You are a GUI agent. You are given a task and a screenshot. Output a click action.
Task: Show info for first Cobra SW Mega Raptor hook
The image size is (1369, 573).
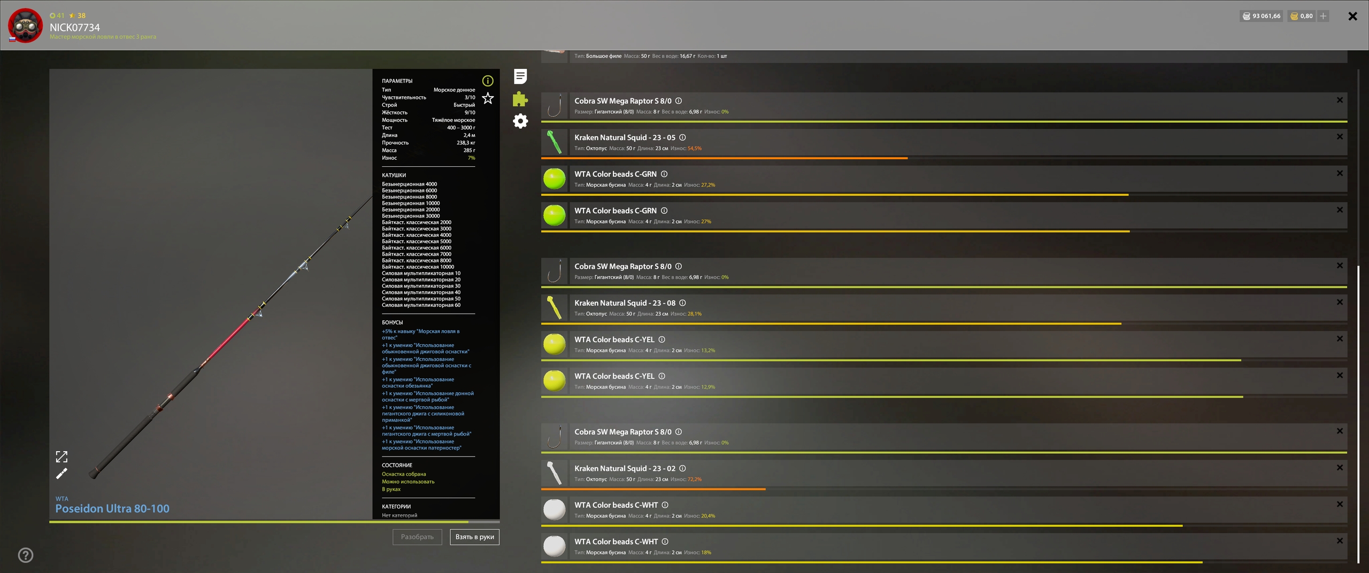coord(679,101)
